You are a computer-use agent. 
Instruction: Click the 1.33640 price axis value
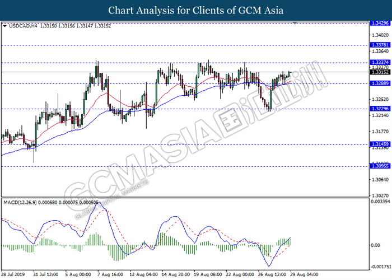tap(380, 52)
